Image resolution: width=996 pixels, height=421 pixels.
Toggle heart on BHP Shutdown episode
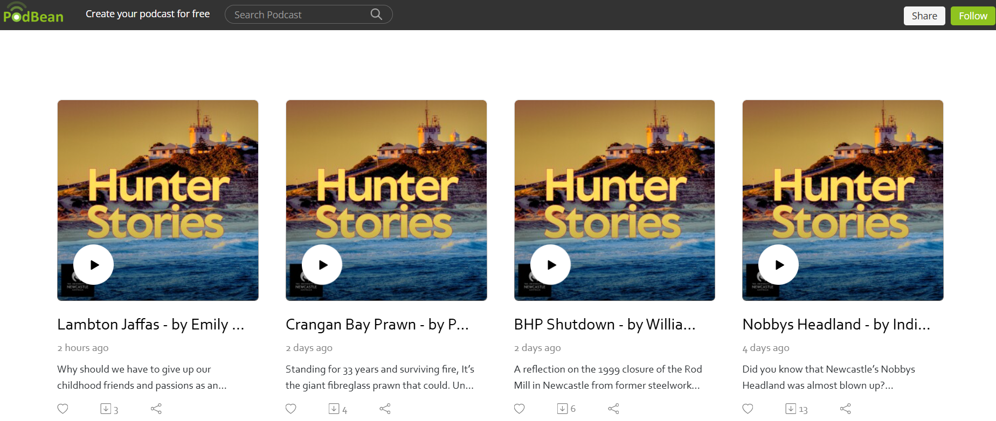pyautogui.click(x=520, y=409)
